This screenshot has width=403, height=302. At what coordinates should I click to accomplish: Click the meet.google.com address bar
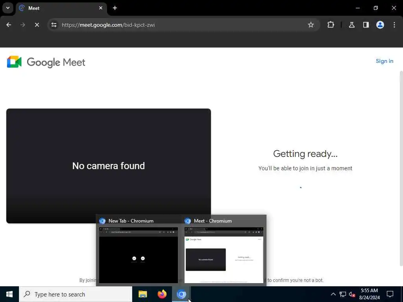point(183,25)
